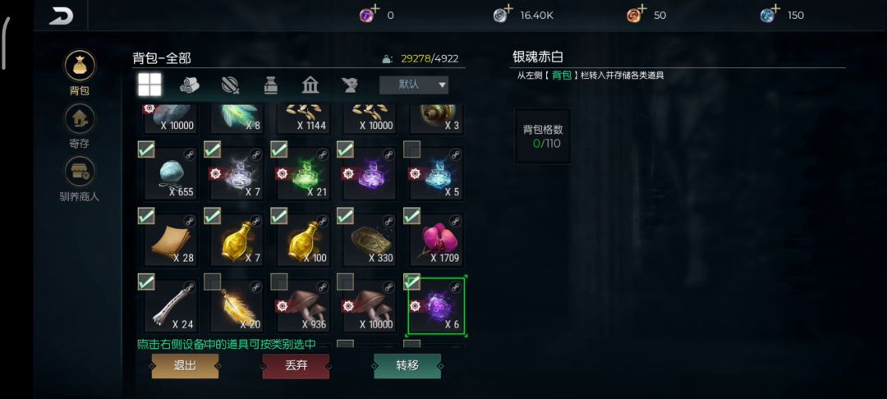Uncheck the pink orchid X 1709 checkbox
The image size is (887, 399).
(411, 215)
